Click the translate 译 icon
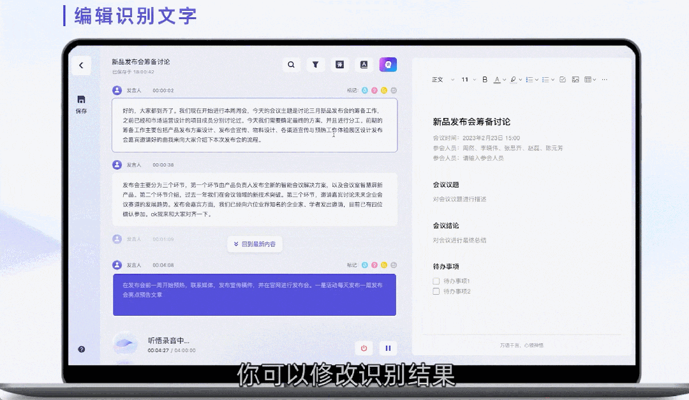The image size is (689, 400). [339, 64]
